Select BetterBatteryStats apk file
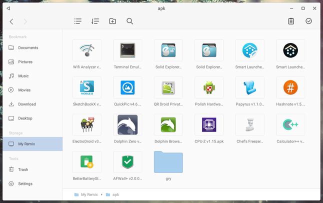 (x=87, y=162)
